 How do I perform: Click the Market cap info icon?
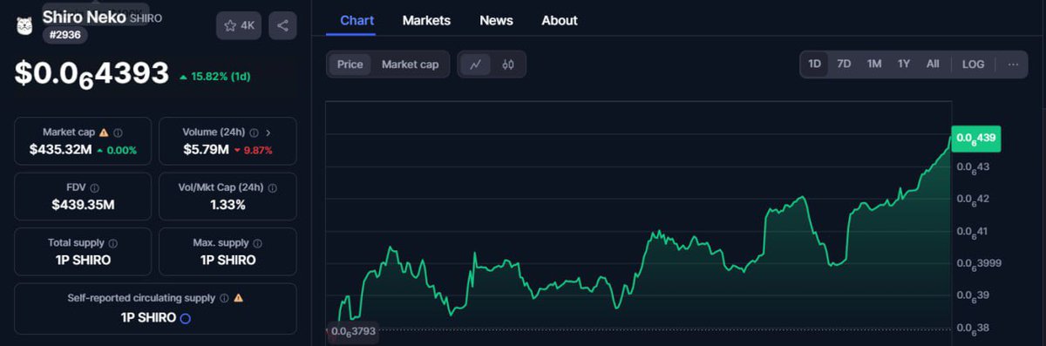118,132
